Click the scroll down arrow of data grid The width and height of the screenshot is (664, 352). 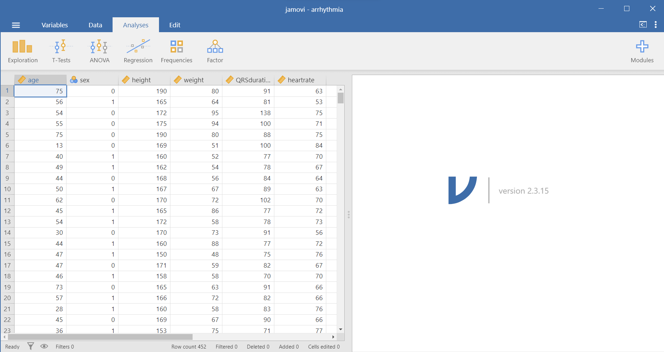[340, 329]
